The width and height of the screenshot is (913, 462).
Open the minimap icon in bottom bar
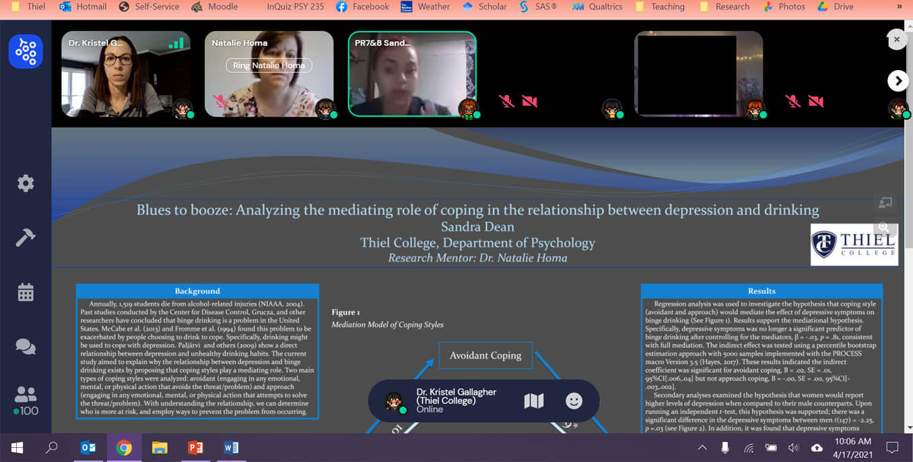[x=533, y=401]
